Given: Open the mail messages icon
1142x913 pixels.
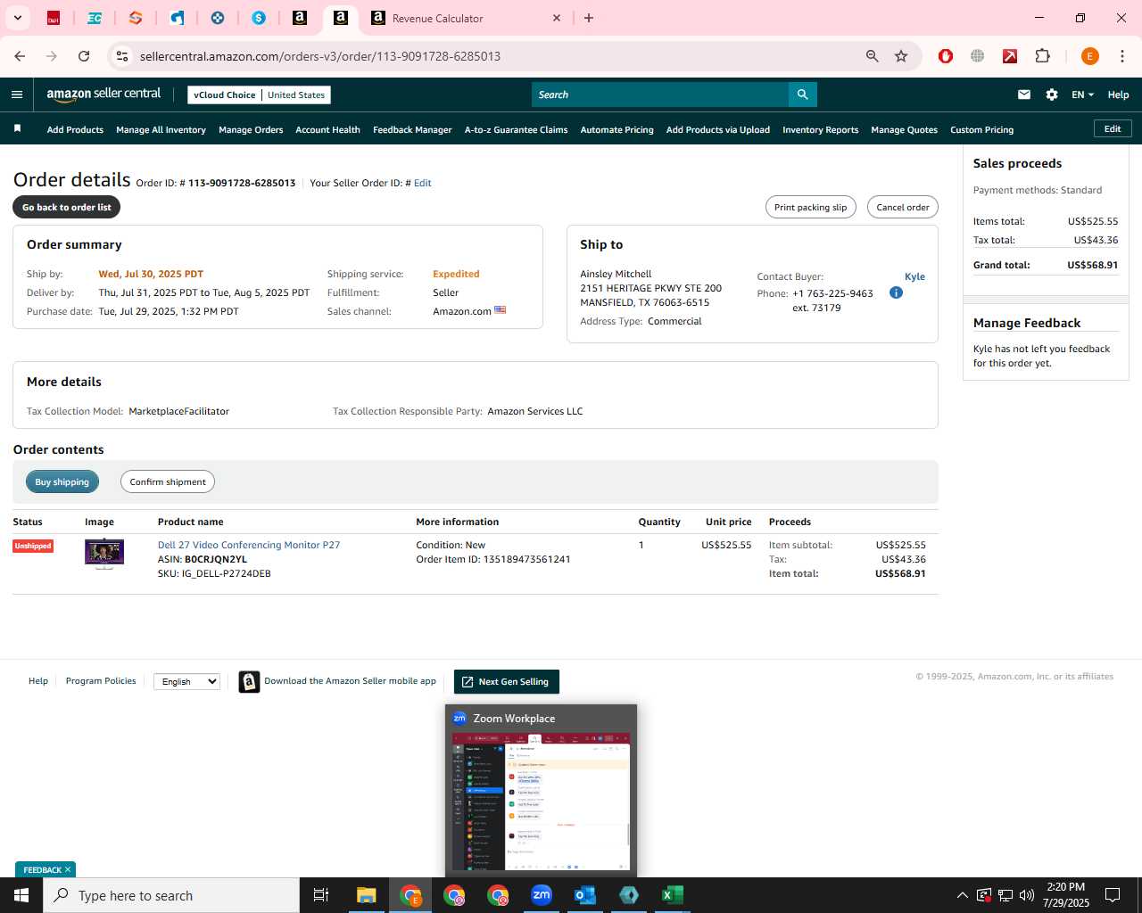Looking at the screenshot, I should 1024,95.
